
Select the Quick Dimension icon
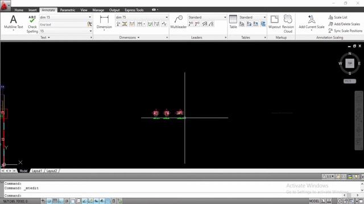click(132, 24)
